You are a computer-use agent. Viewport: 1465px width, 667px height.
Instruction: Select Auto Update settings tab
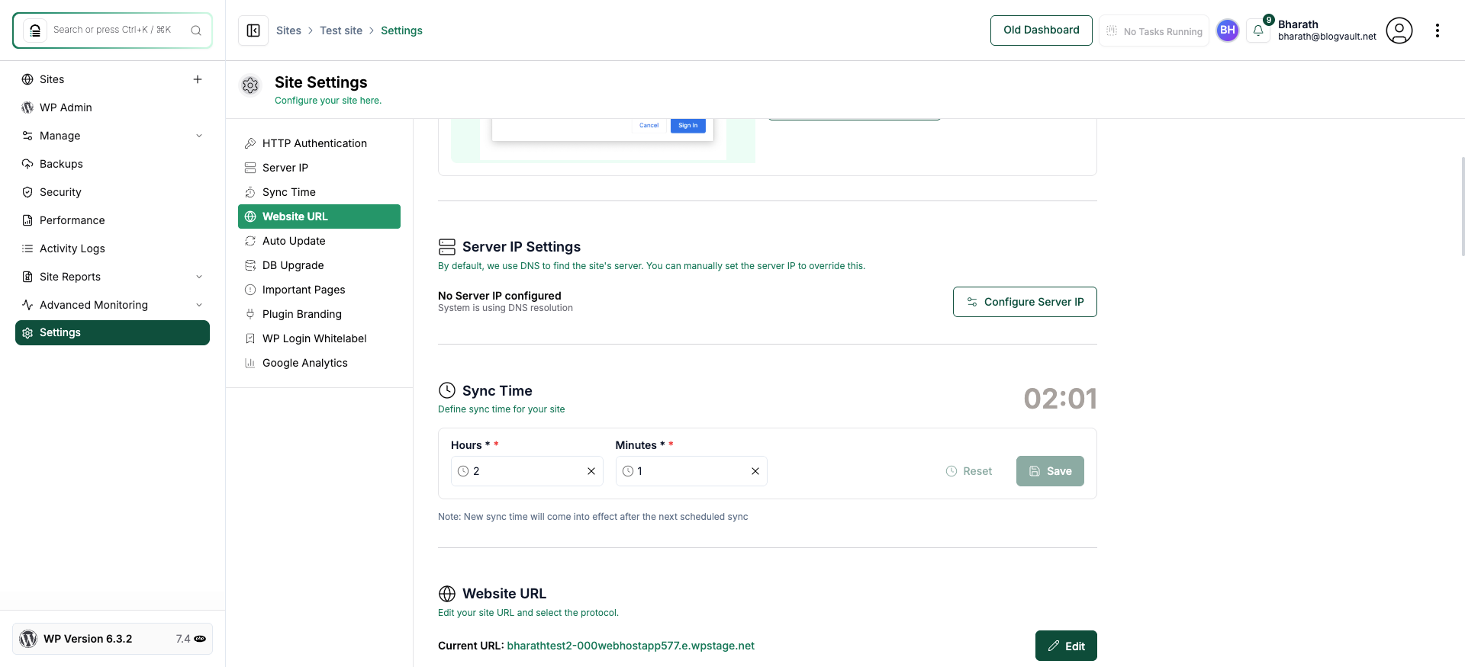point(319,241)
